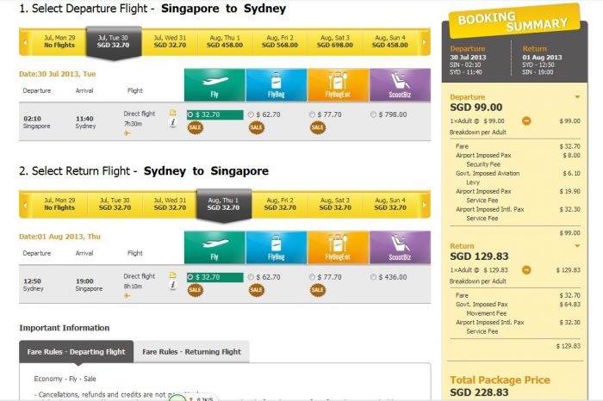The height and width of the screenshot is (401, 603).
Task: Select the $77.70 FlyBagEat return fare
Action: [x=312, y=277]
